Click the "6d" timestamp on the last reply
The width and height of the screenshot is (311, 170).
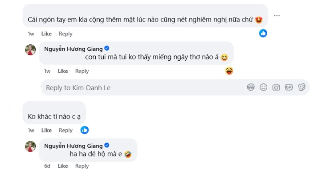click(x=47, y=166)
